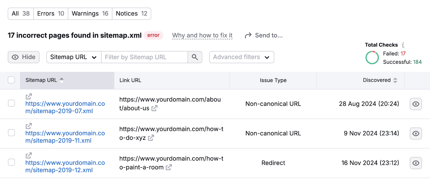Click the Send to arrow icon
The image size is (430, 181).
click(x=247, y=35)
